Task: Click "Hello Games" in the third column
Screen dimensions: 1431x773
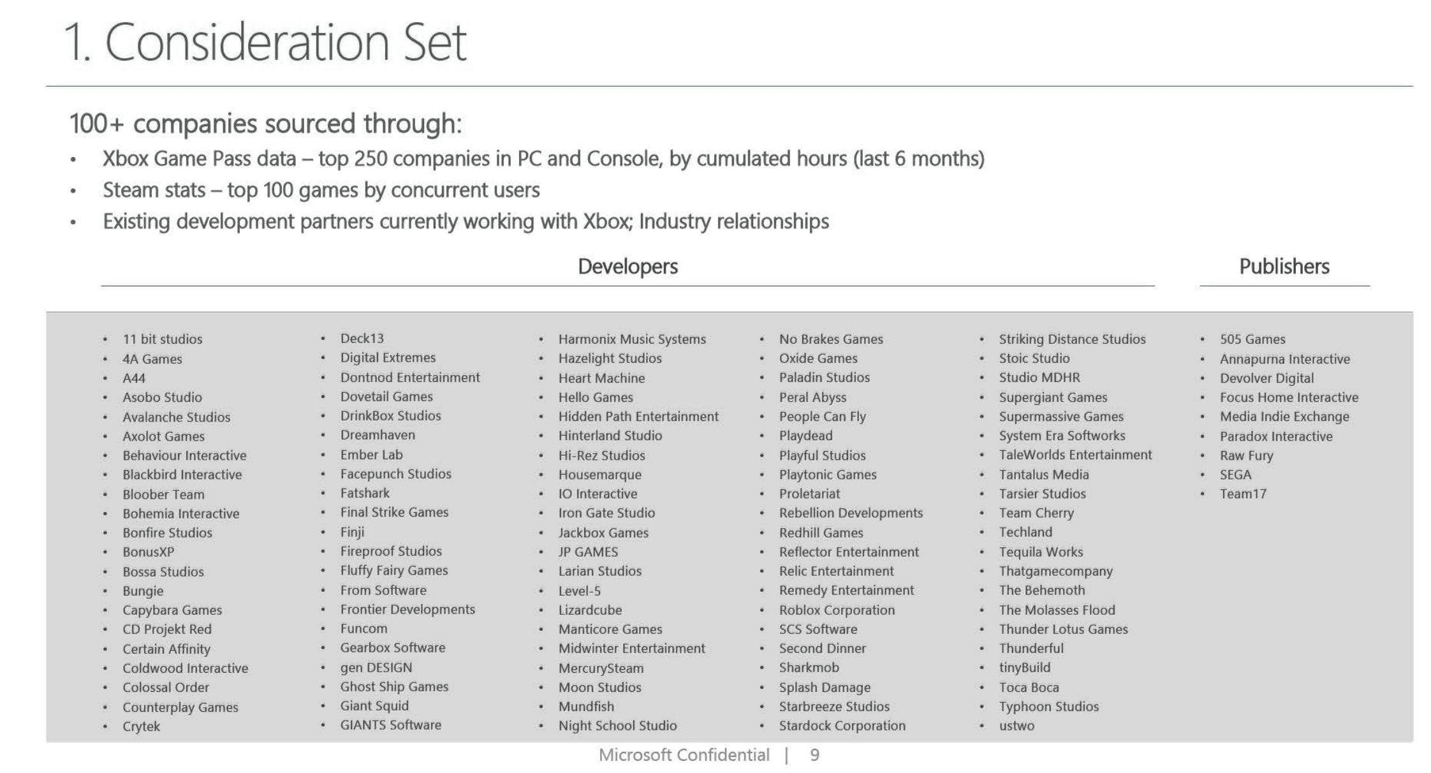Action: pos(595,397)
